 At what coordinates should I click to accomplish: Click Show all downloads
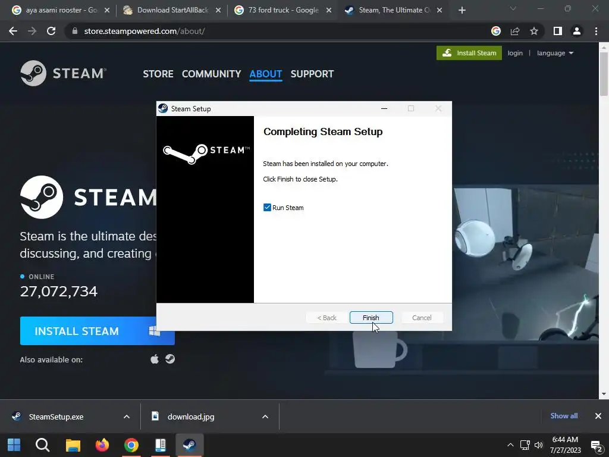[564, 416]
